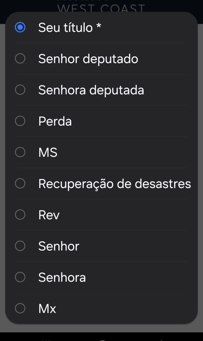The height and width of the screenshot is (341, 203).
Task: Select 'Senhora deputada' radio circle
Action: tap(20, 90)
